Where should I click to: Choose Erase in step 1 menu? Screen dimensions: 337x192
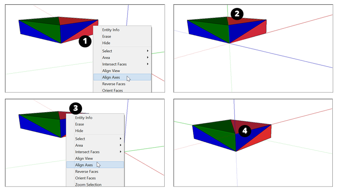(107, 36)
